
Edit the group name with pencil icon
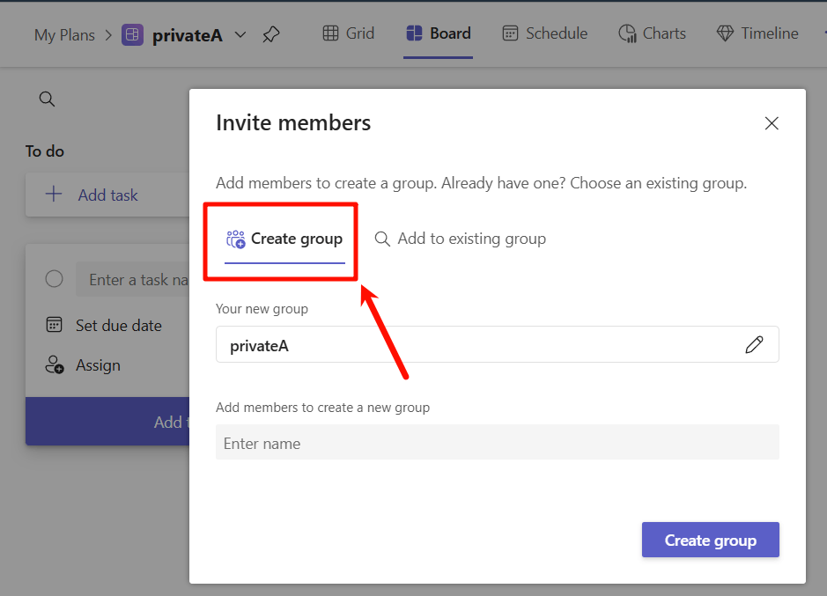(x=755, y=344)
